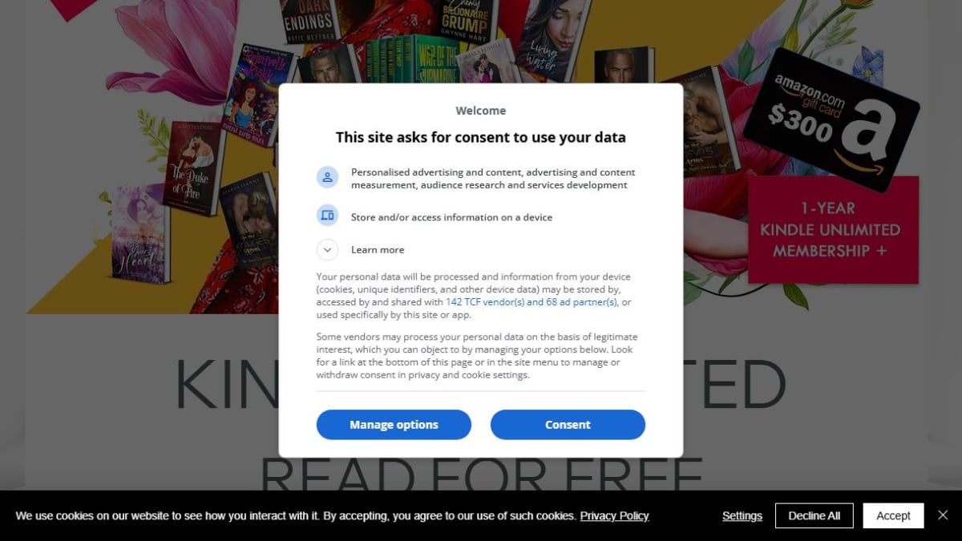The height and width of the screenshot is (541, 962).
Task: Open the Privacy Policy link
Action: pos(614,516)
